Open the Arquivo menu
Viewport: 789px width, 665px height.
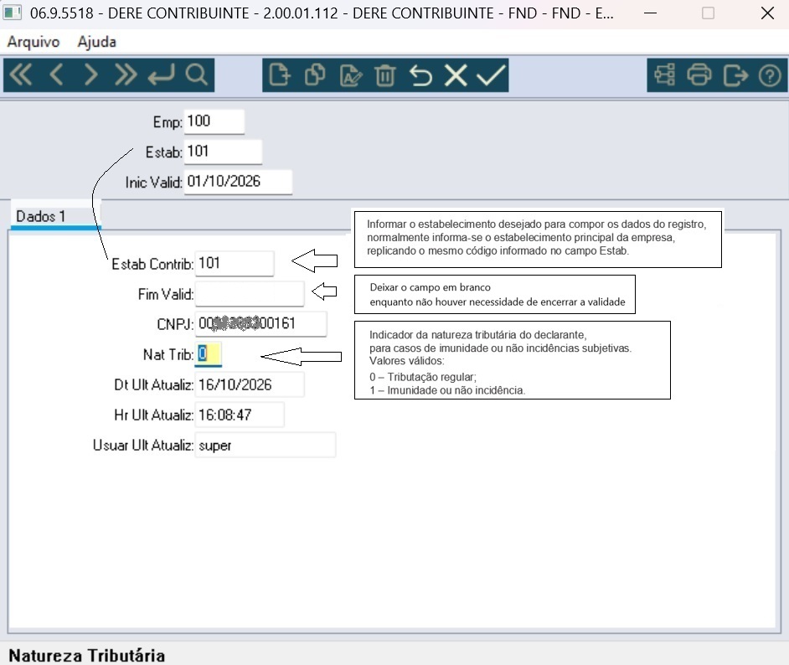pos(34,42)
